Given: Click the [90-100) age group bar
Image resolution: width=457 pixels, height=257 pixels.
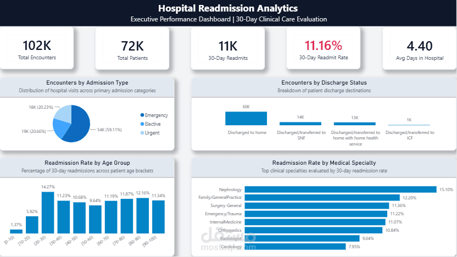Looking at the screenshot, I should coord(159,217).
